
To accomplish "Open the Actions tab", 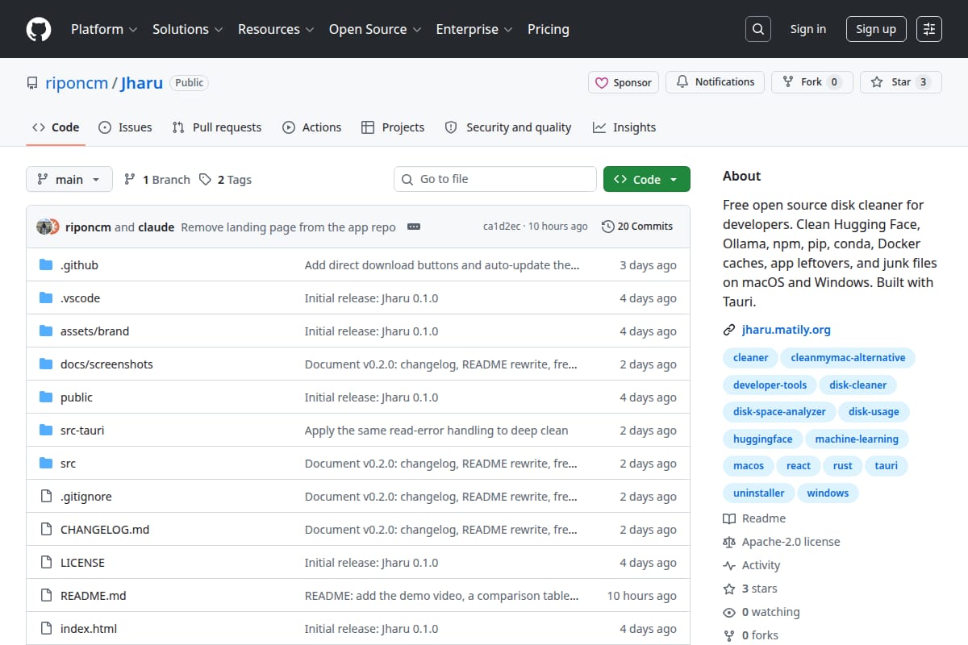I will point(312,127).
